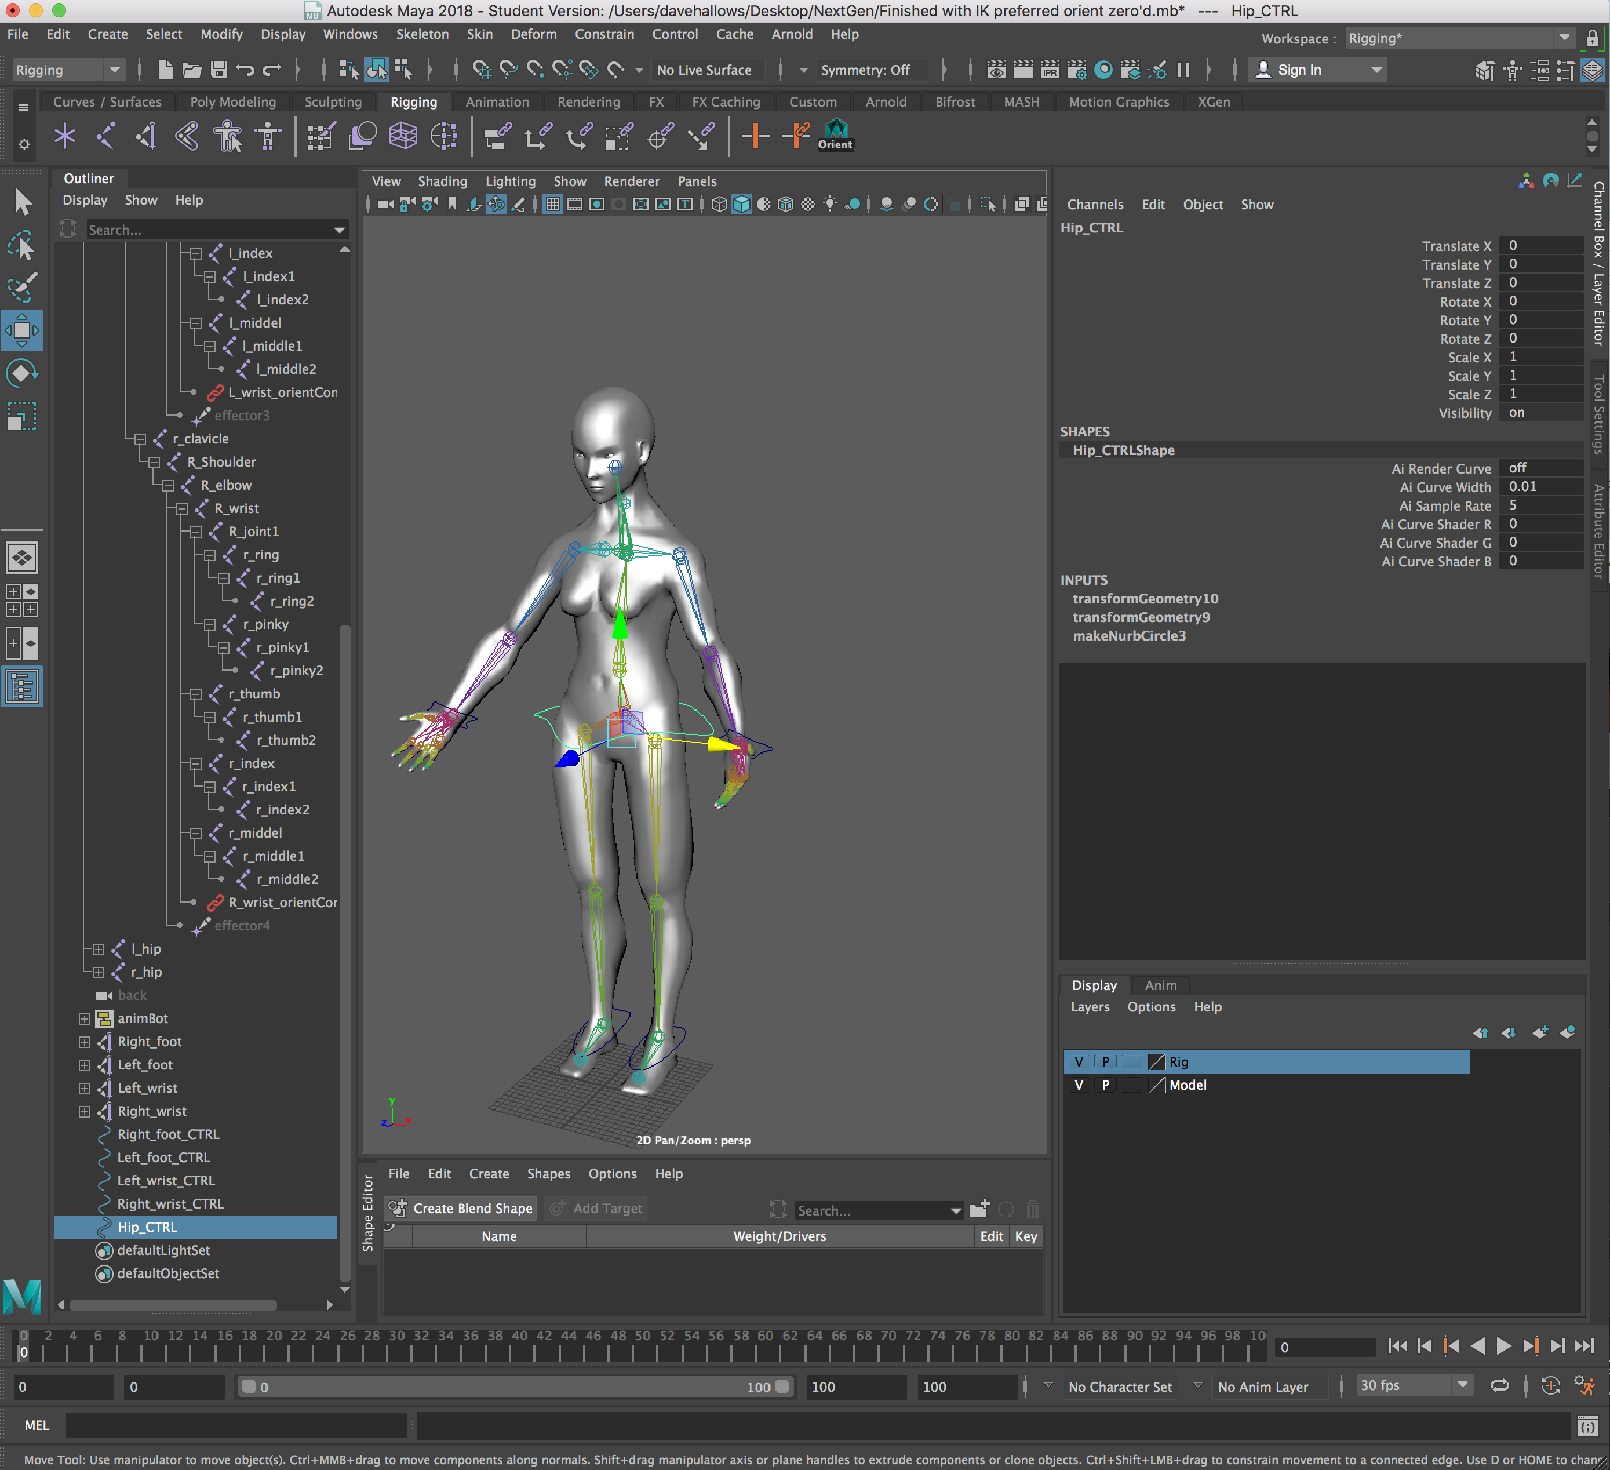The height and width of the screenshot is (1470, 1610).
Task: Open the 30 fps dropdown
Action: pyautogui.click(x=1415, y=1385)
